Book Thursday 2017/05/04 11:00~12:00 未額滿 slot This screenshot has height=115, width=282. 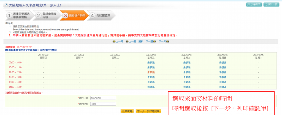tap(187, 72)
